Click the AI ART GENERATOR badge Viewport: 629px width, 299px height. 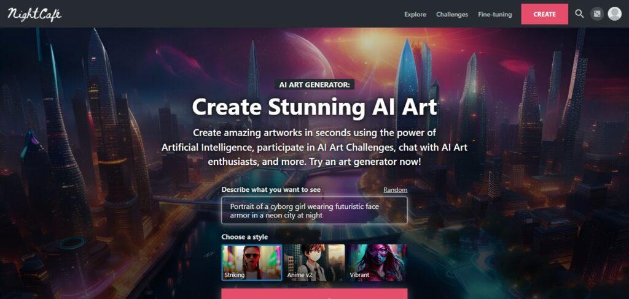coord(314,85)
